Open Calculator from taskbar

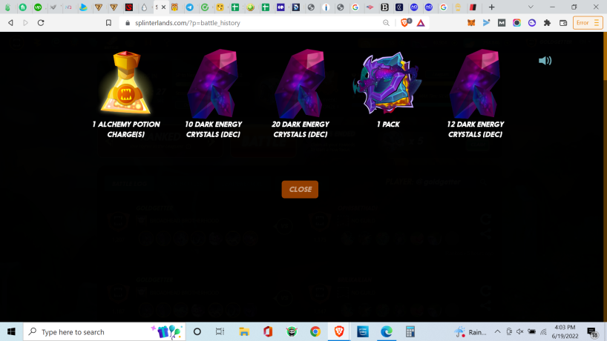tap(410, 331)
